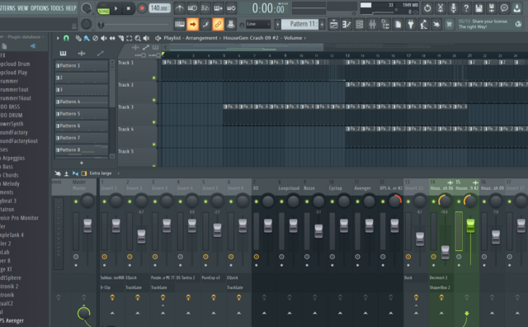Click the tempo 140.000 field

click(x=159, y=8)
